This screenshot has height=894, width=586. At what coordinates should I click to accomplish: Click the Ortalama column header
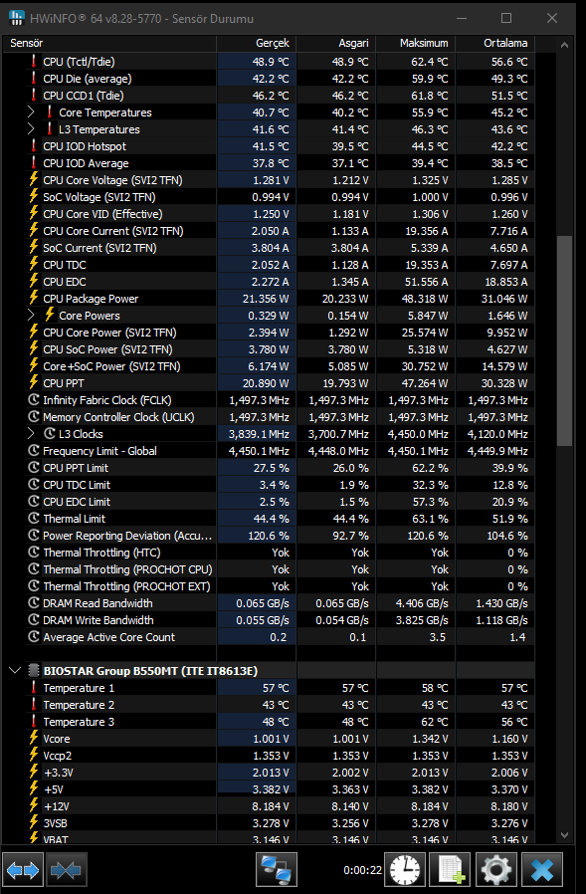point(494,44)
